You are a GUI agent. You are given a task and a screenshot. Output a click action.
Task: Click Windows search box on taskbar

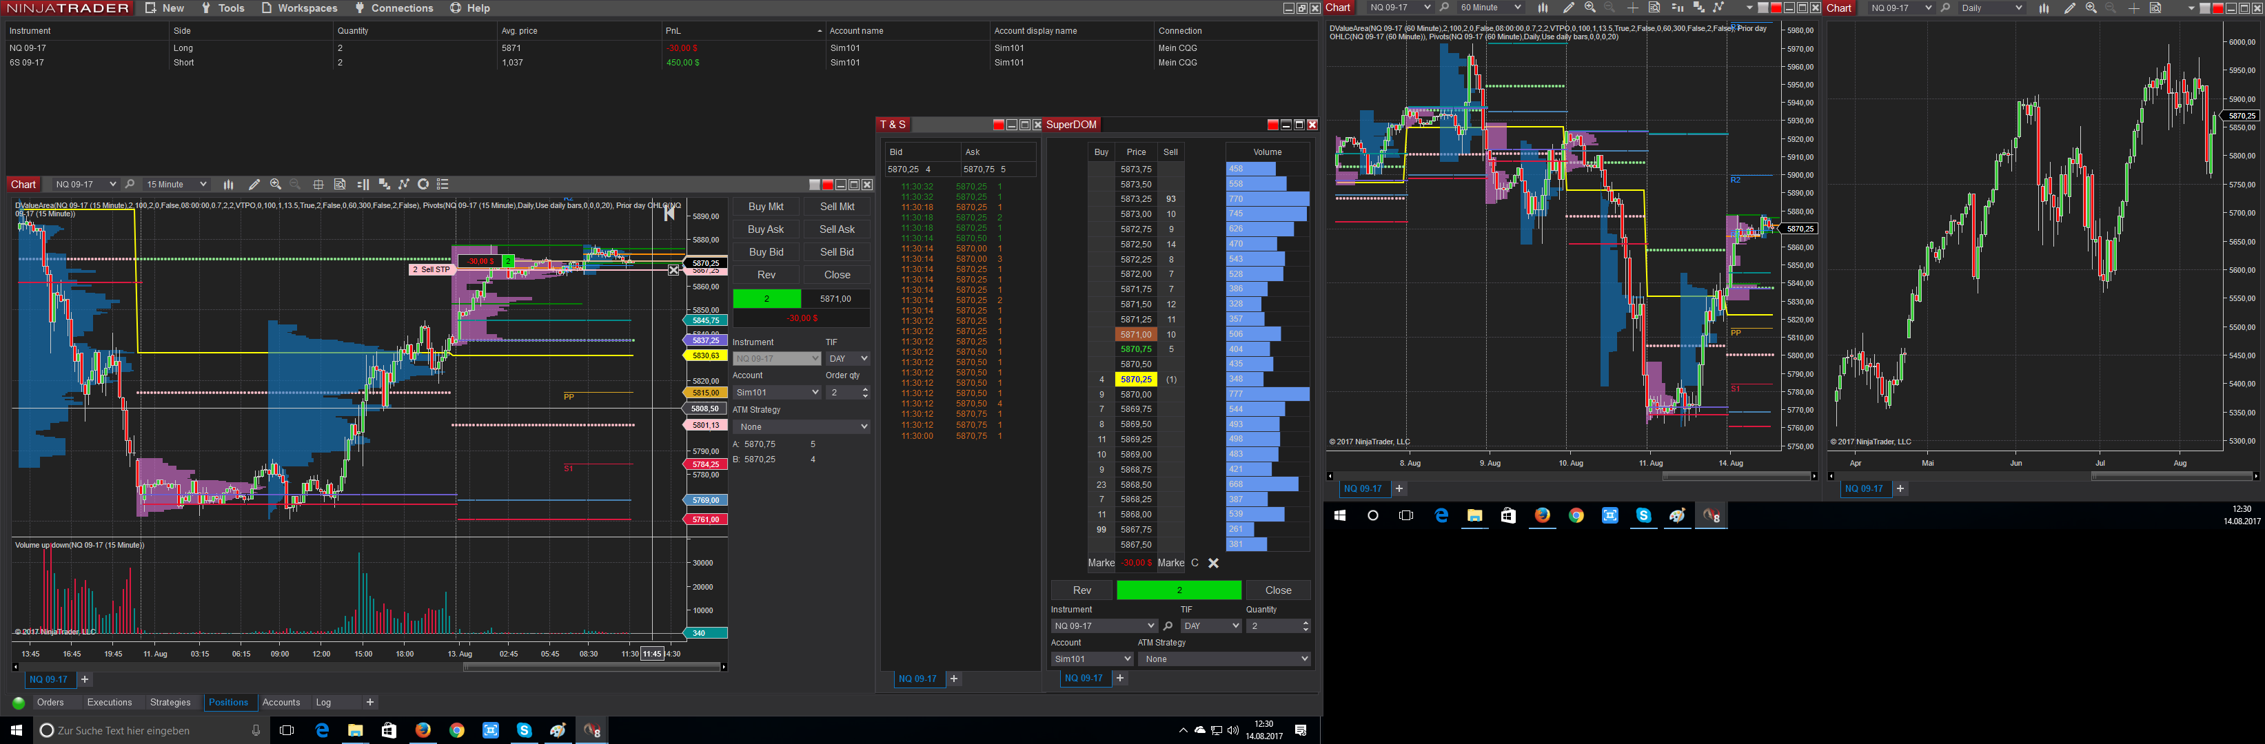pyautogui.click(x=150, y=730)
